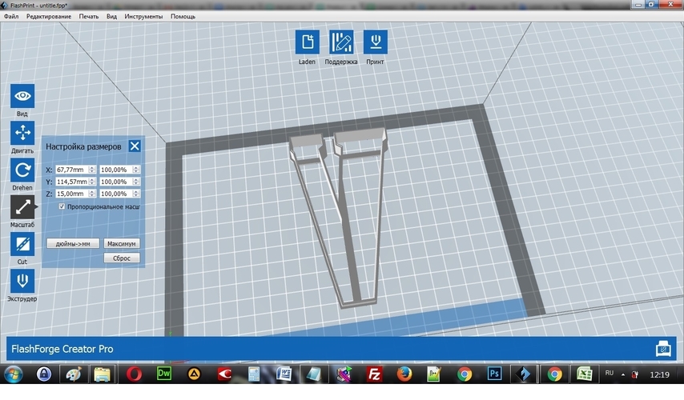684x400 pixels.
Task: Open Excel from the taskbar
Action: click(584, 374)
